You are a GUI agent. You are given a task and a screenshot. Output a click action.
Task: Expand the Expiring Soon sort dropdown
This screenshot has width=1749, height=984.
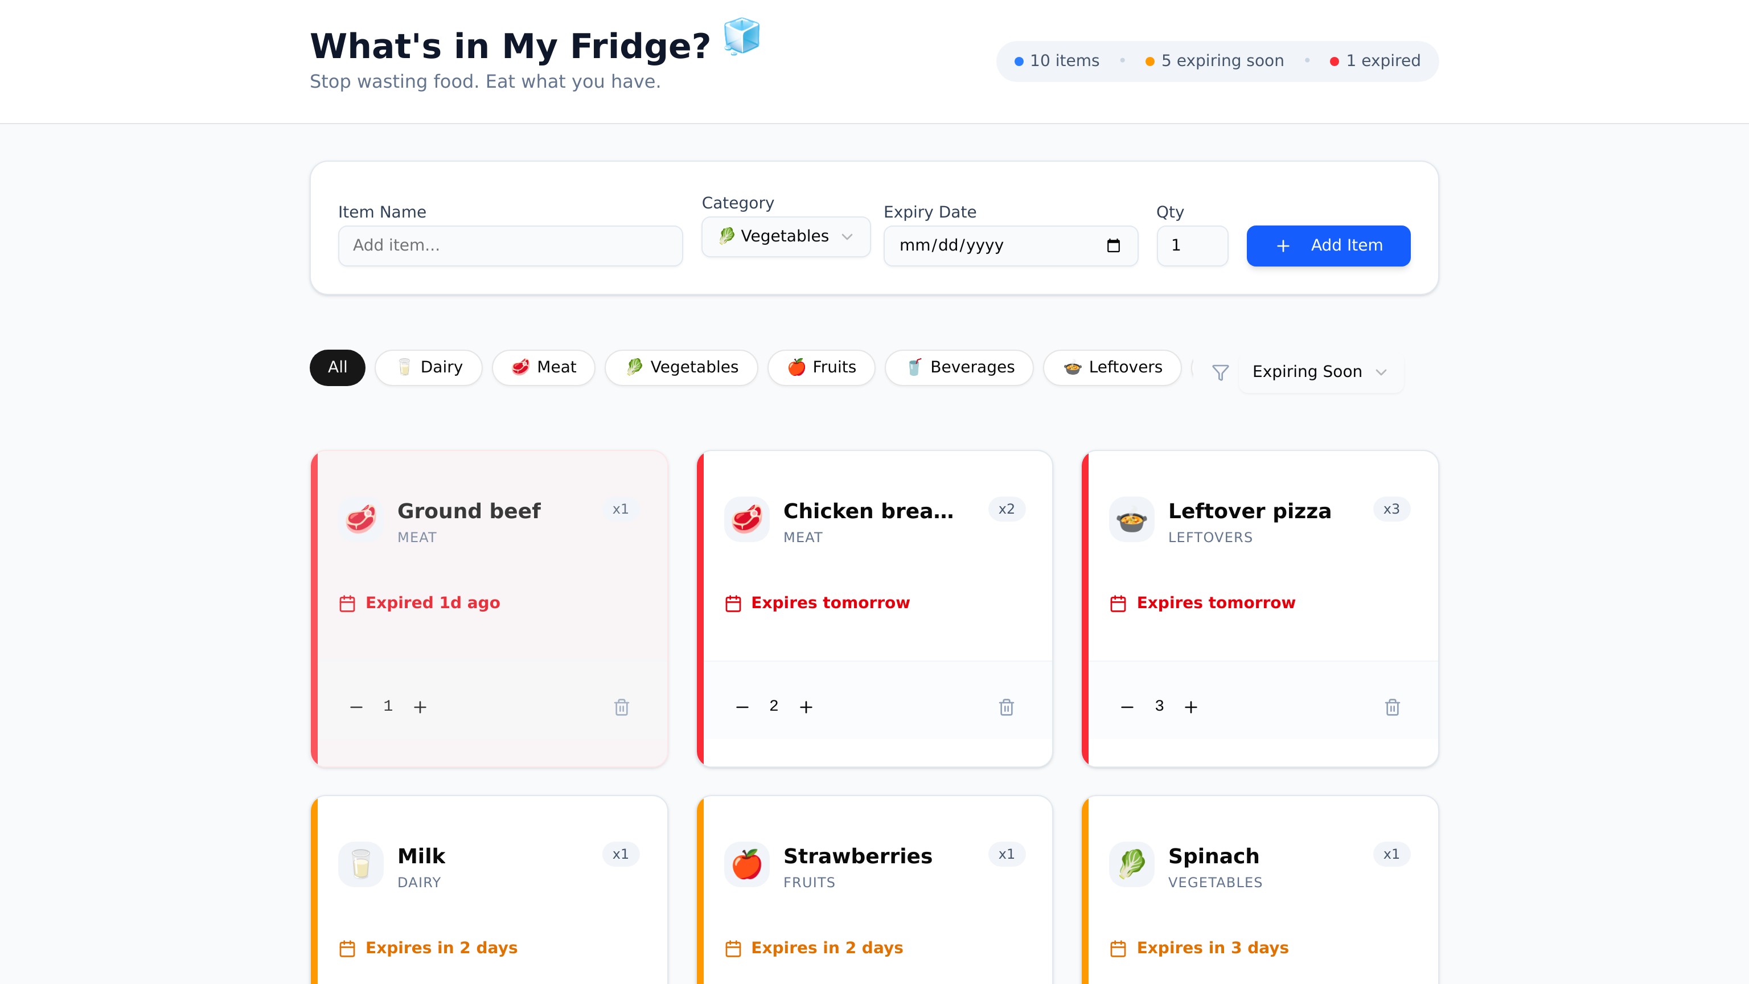tap(1320, 371)
